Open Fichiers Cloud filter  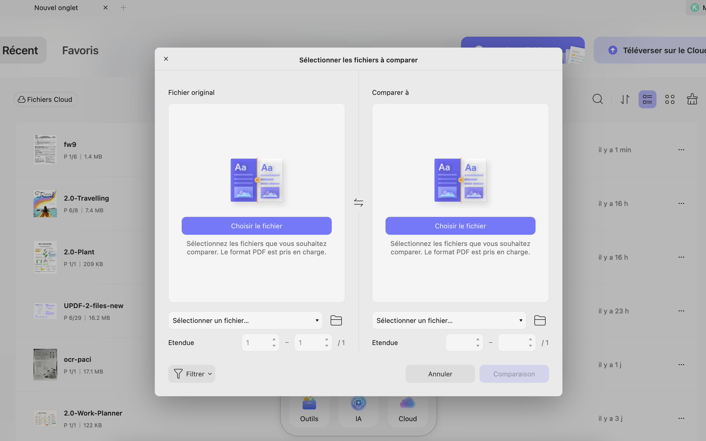[46, 99]
